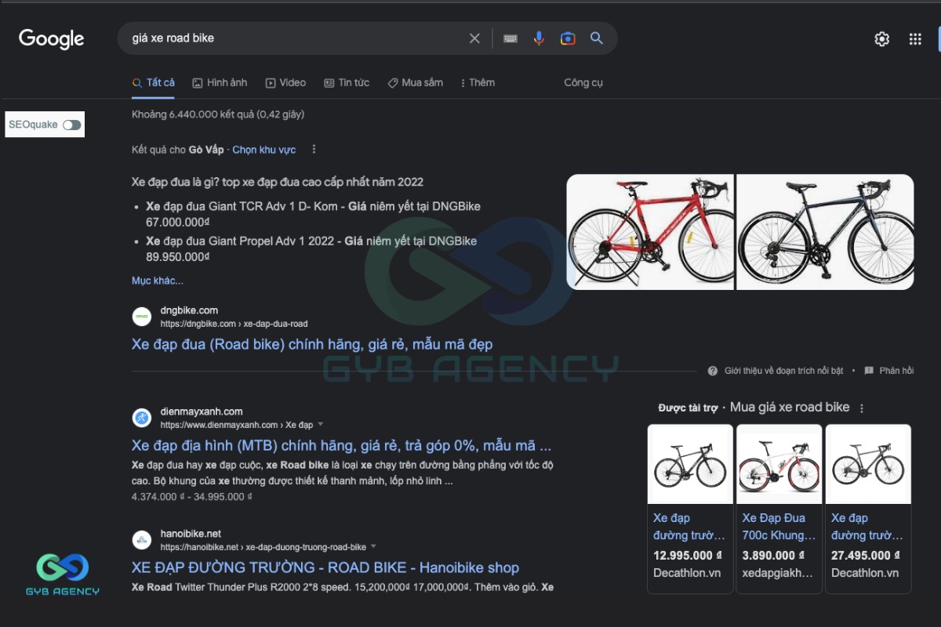941x627 pixels.
Task: Open Google settings gear icon
Action: click(x=882, y=39)
